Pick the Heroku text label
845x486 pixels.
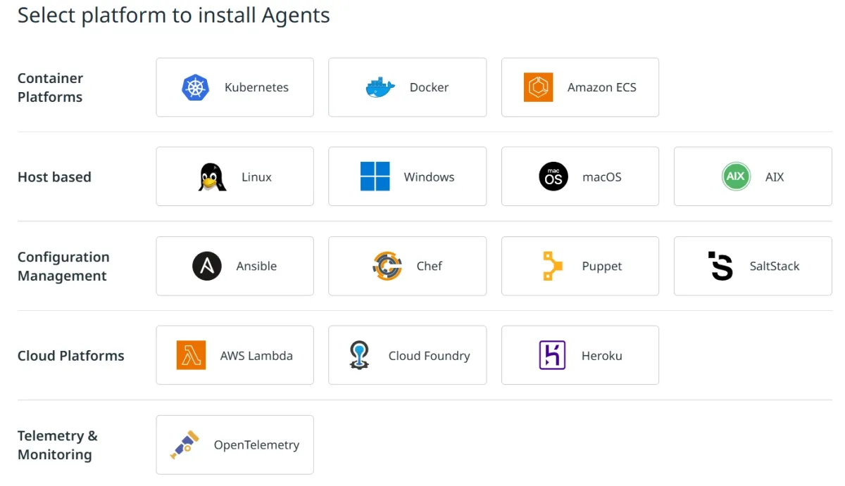(x=602, y=355)
